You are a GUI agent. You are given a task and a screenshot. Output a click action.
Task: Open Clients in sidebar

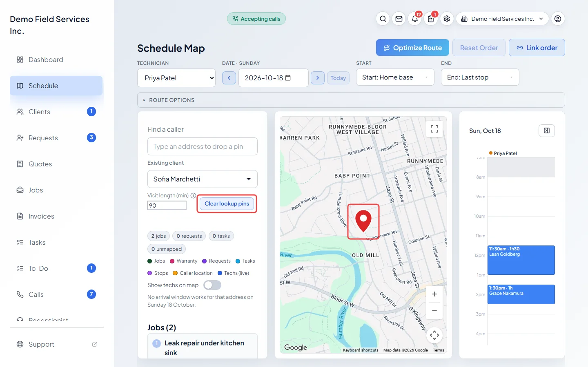pyautogui.click(x=56, y=112)
